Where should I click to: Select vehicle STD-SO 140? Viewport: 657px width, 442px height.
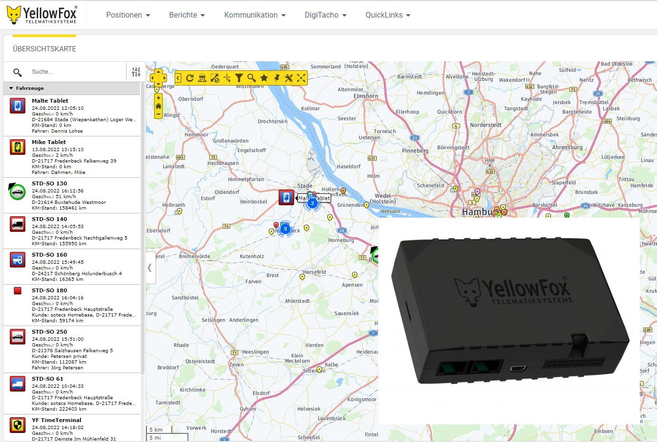click(x=72, y=231)
